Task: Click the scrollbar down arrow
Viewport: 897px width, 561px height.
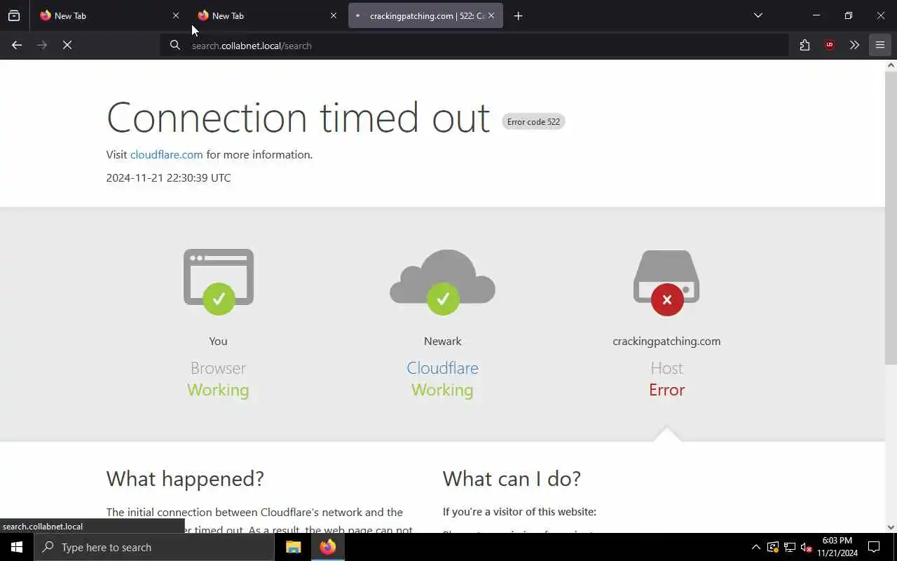Action: coord(891,527)
